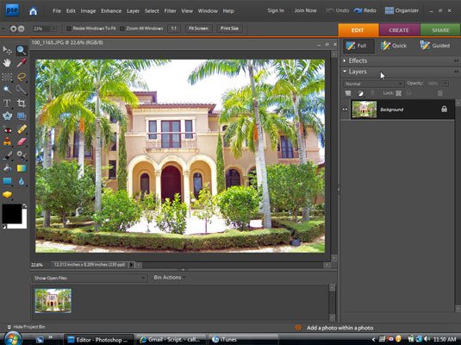
Task: Switch to Guided edit mode
Action: (435, 46)
